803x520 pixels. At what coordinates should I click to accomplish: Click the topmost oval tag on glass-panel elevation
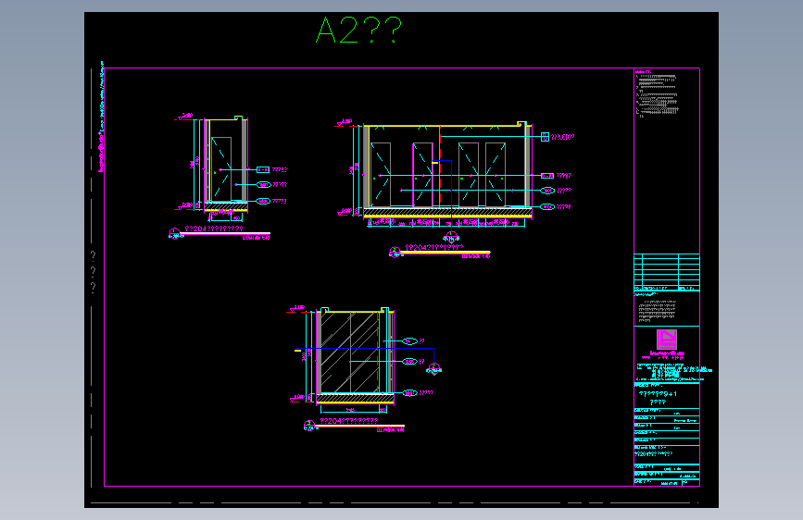click(409, 341)
